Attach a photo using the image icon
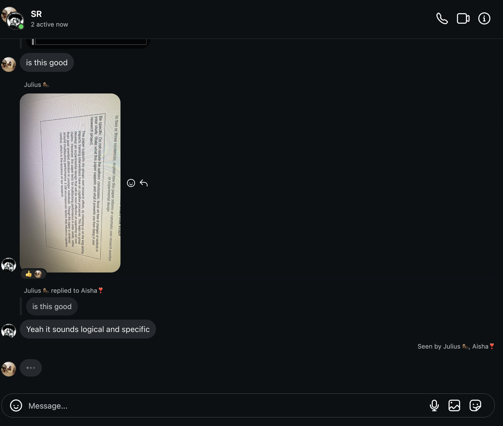The image size is (503, 426). 454,405
